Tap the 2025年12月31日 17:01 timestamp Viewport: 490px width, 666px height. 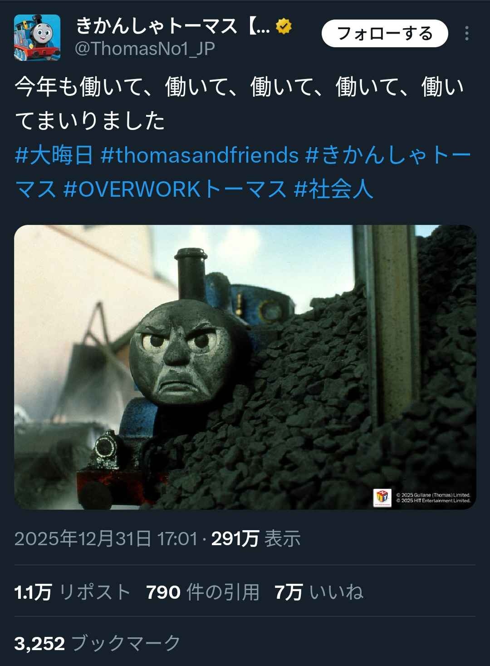click(106, 539)
